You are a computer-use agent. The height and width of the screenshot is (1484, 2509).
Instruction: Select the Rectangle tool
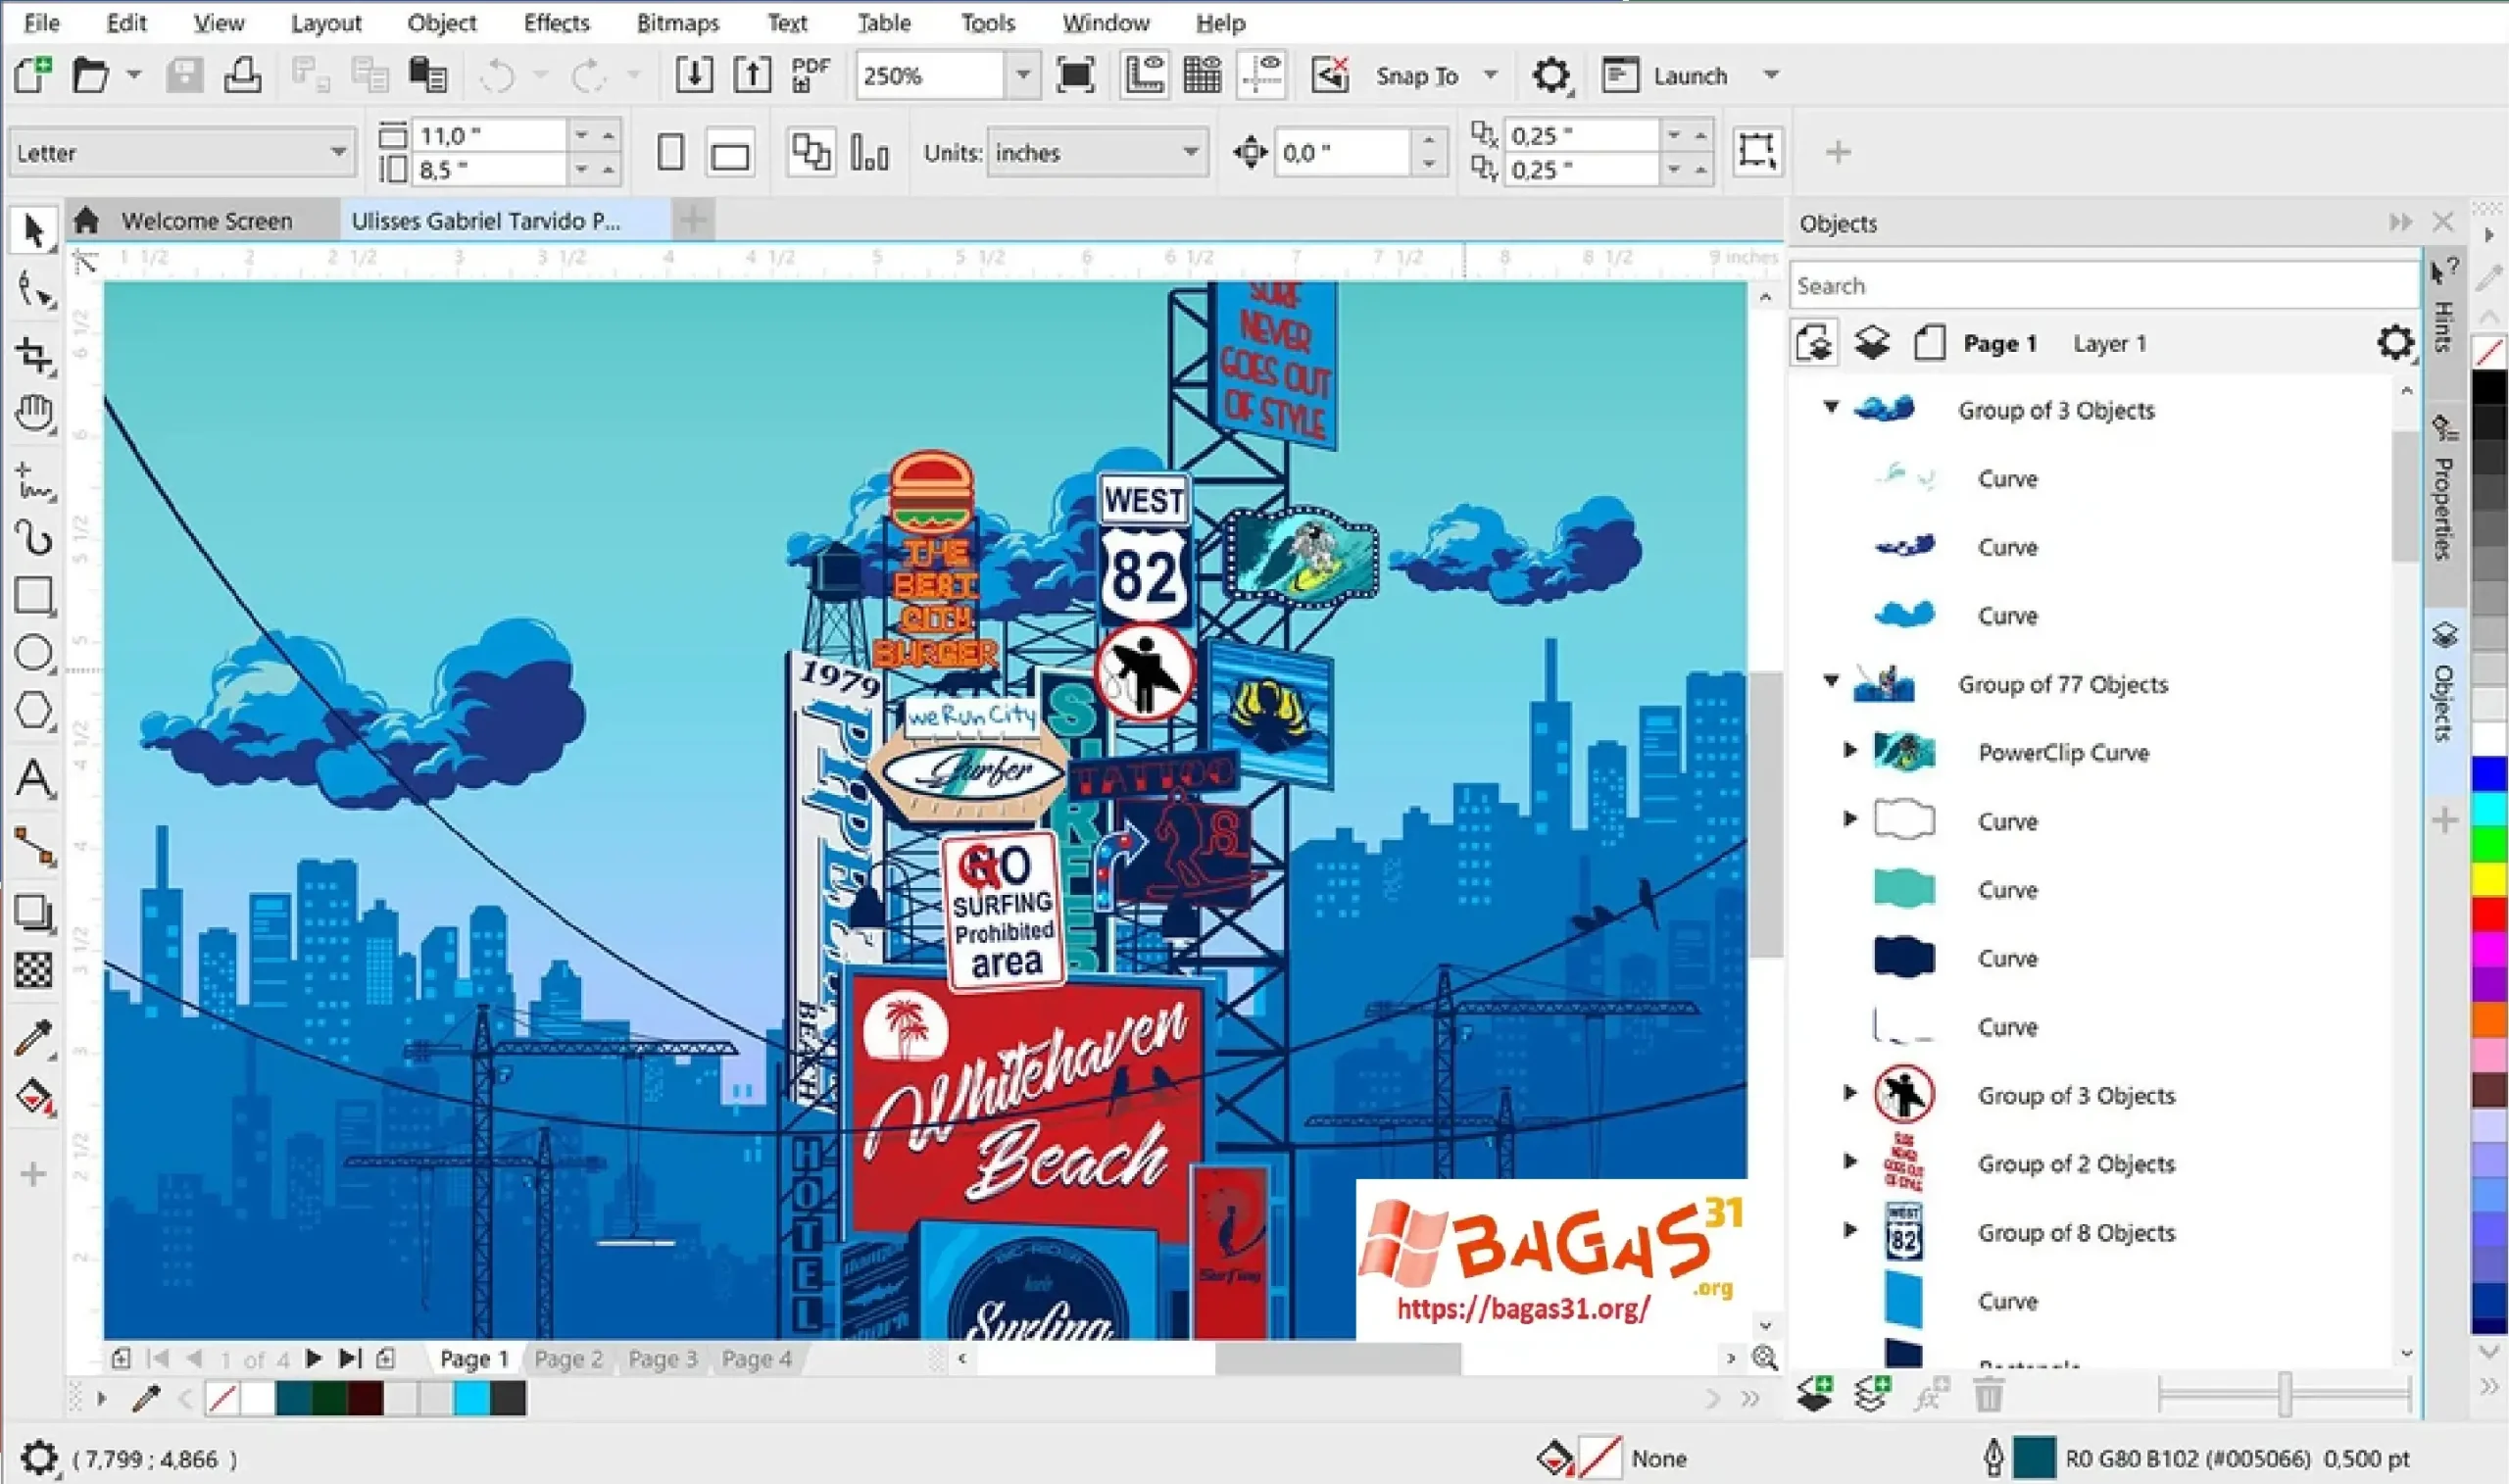tap(33, 595)
